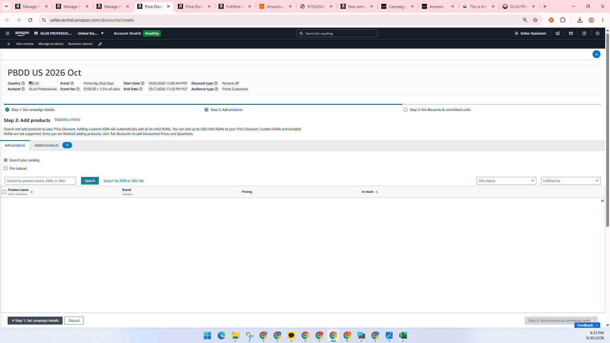The image size is (610, 343).
Task: Click the Event fee help info icon
Action: pos(78,89)
